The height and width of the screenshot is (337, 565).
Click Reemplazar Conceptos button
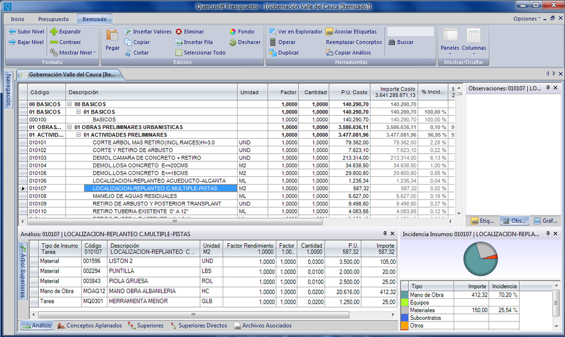pyautogui.click(x=353, y=42)
